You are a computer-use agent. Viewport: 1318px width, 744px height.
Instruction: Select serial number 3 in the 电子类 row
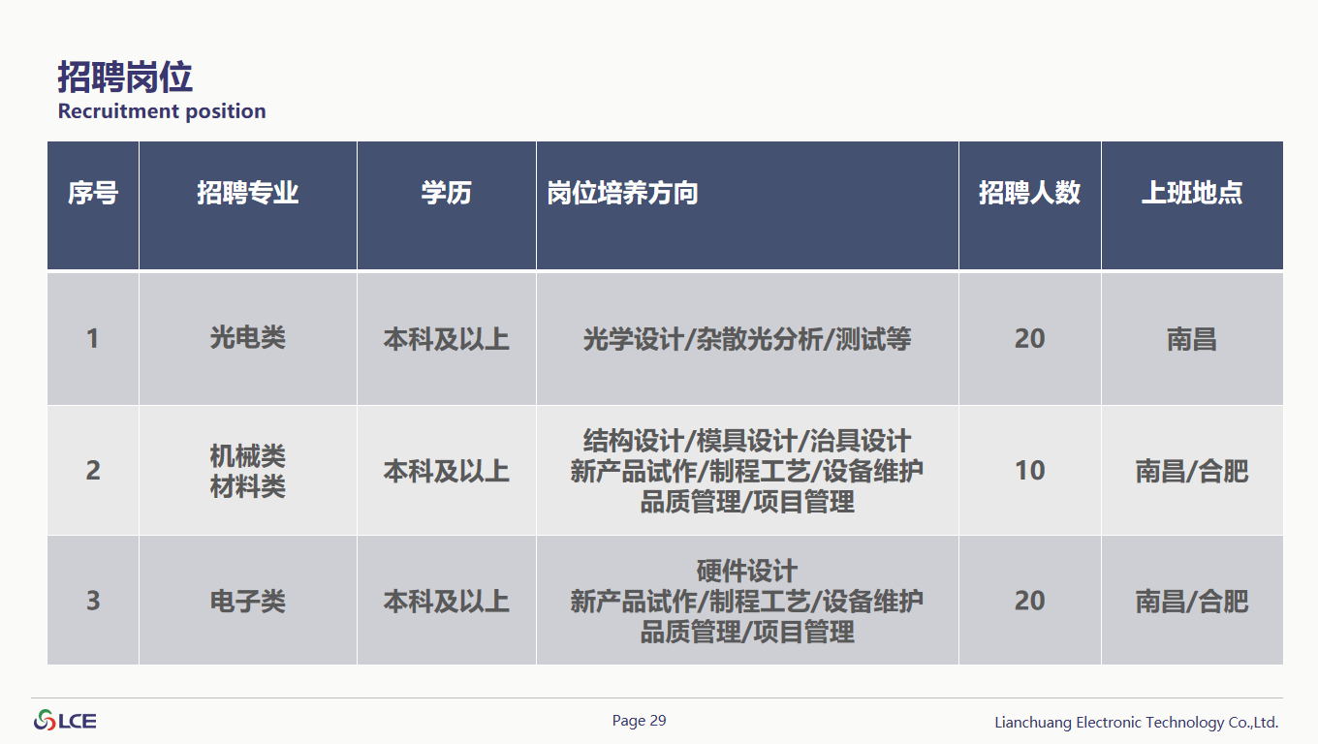click(x=93, y=601)
